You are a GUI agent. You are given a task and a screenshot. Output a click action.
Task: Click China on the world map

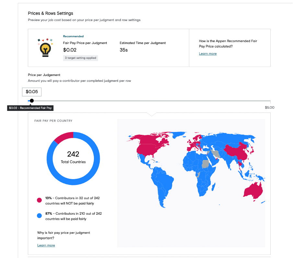(x=236, y=152)
